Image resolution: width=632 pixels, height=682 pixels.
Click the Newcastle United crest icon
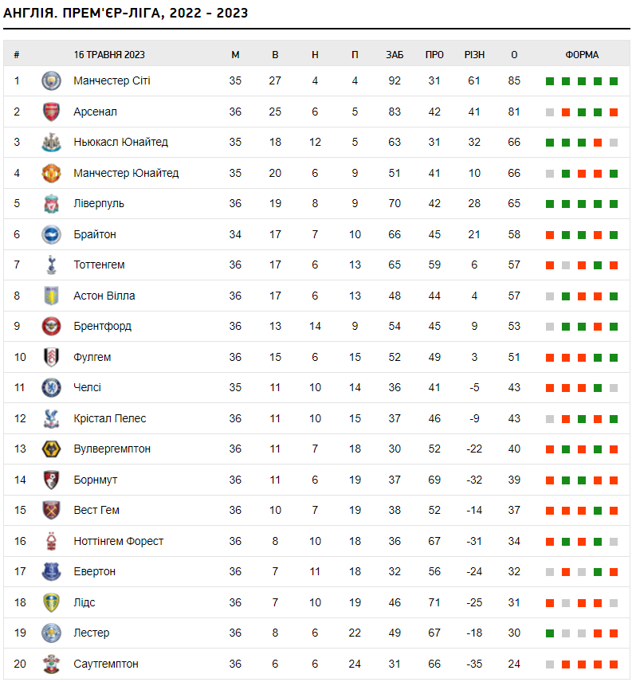tap(51, 143)
